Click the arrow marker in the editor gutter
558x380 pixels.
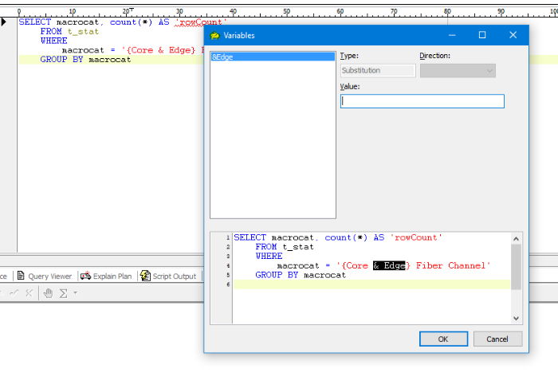tap(3, 22)
